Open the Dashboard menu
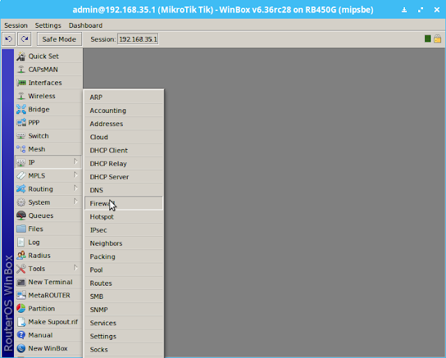The image size is (446, 358). pyautogui.click(x=86, y=26)
